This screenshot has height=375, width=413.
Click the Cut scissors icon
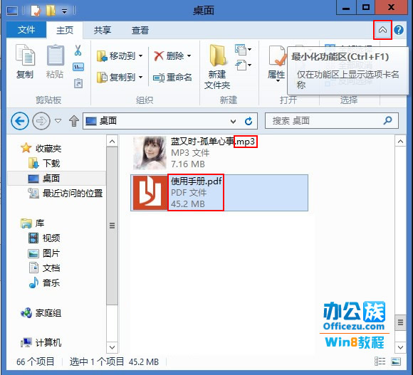pyautogui.click(x=78, y=50)
